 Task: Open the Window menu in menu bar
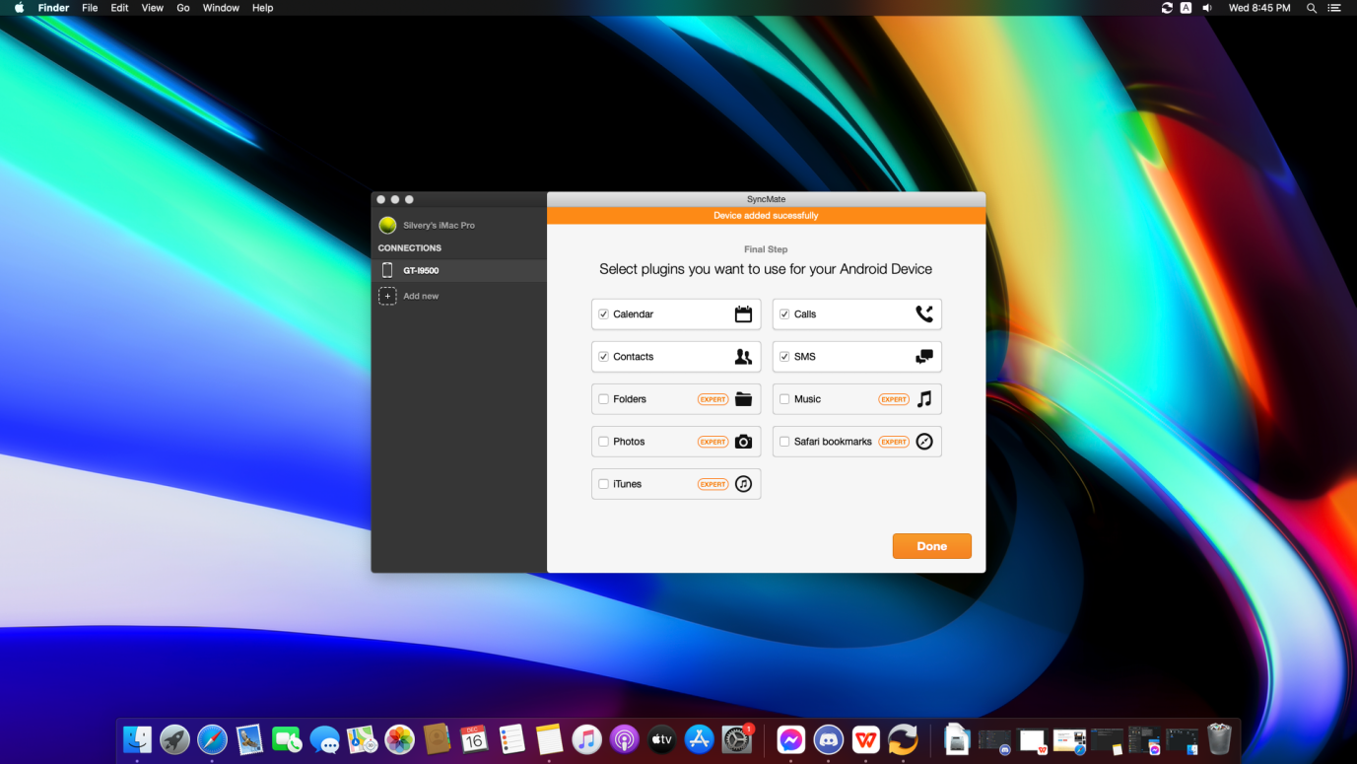pyautogui.click(x=221, y=8)
